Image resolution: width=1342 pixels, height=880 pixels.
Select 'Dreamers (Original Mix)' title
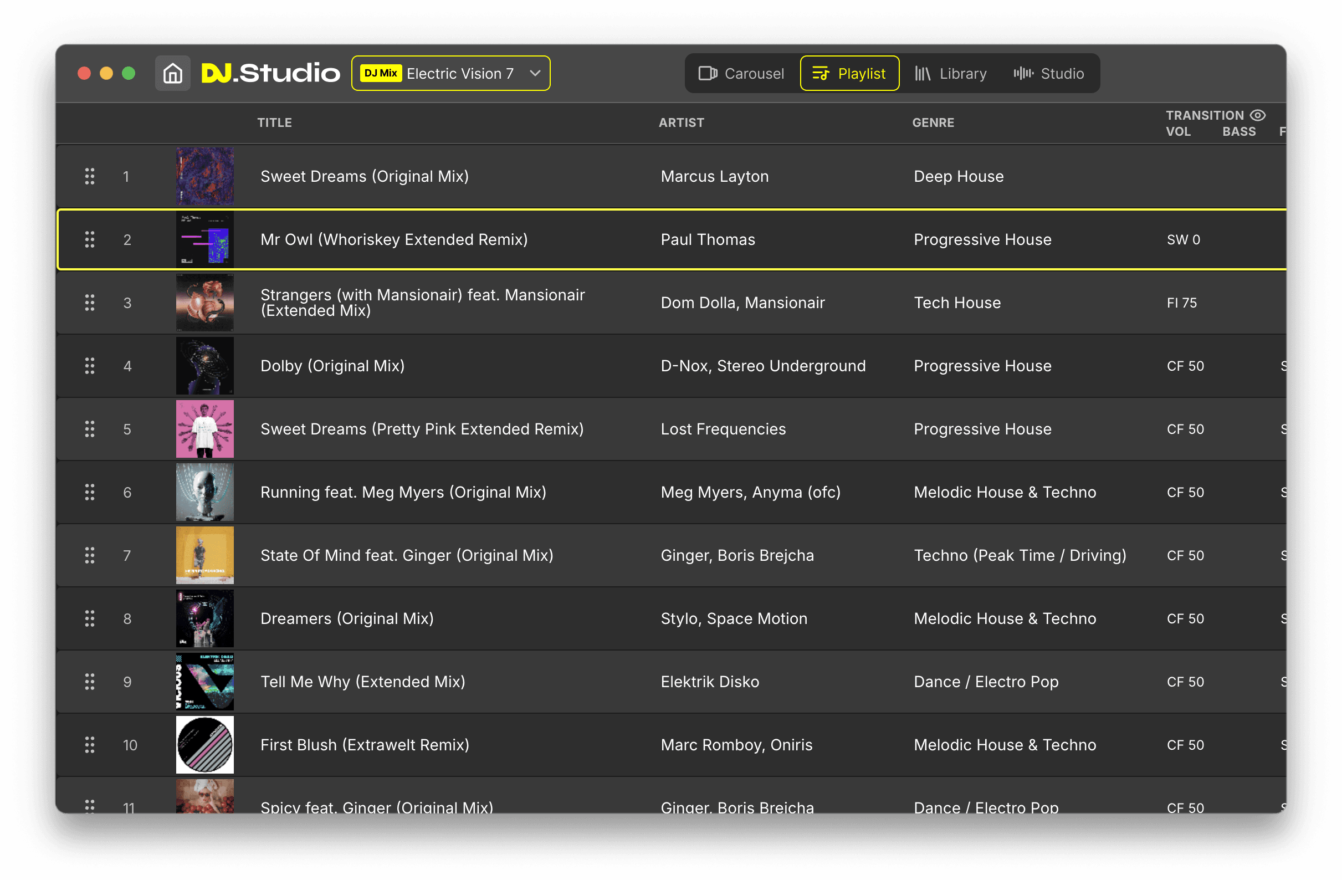[x=347, y=619]
